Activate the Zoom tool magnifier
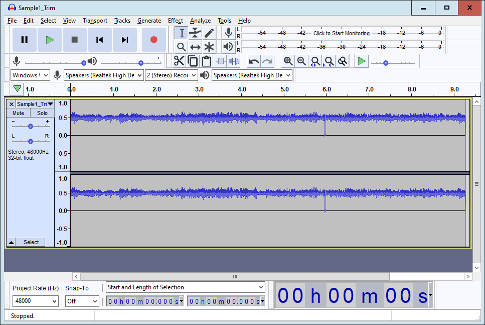The height and width of the screenshot is (325, 485). click(x=182, y=47)
